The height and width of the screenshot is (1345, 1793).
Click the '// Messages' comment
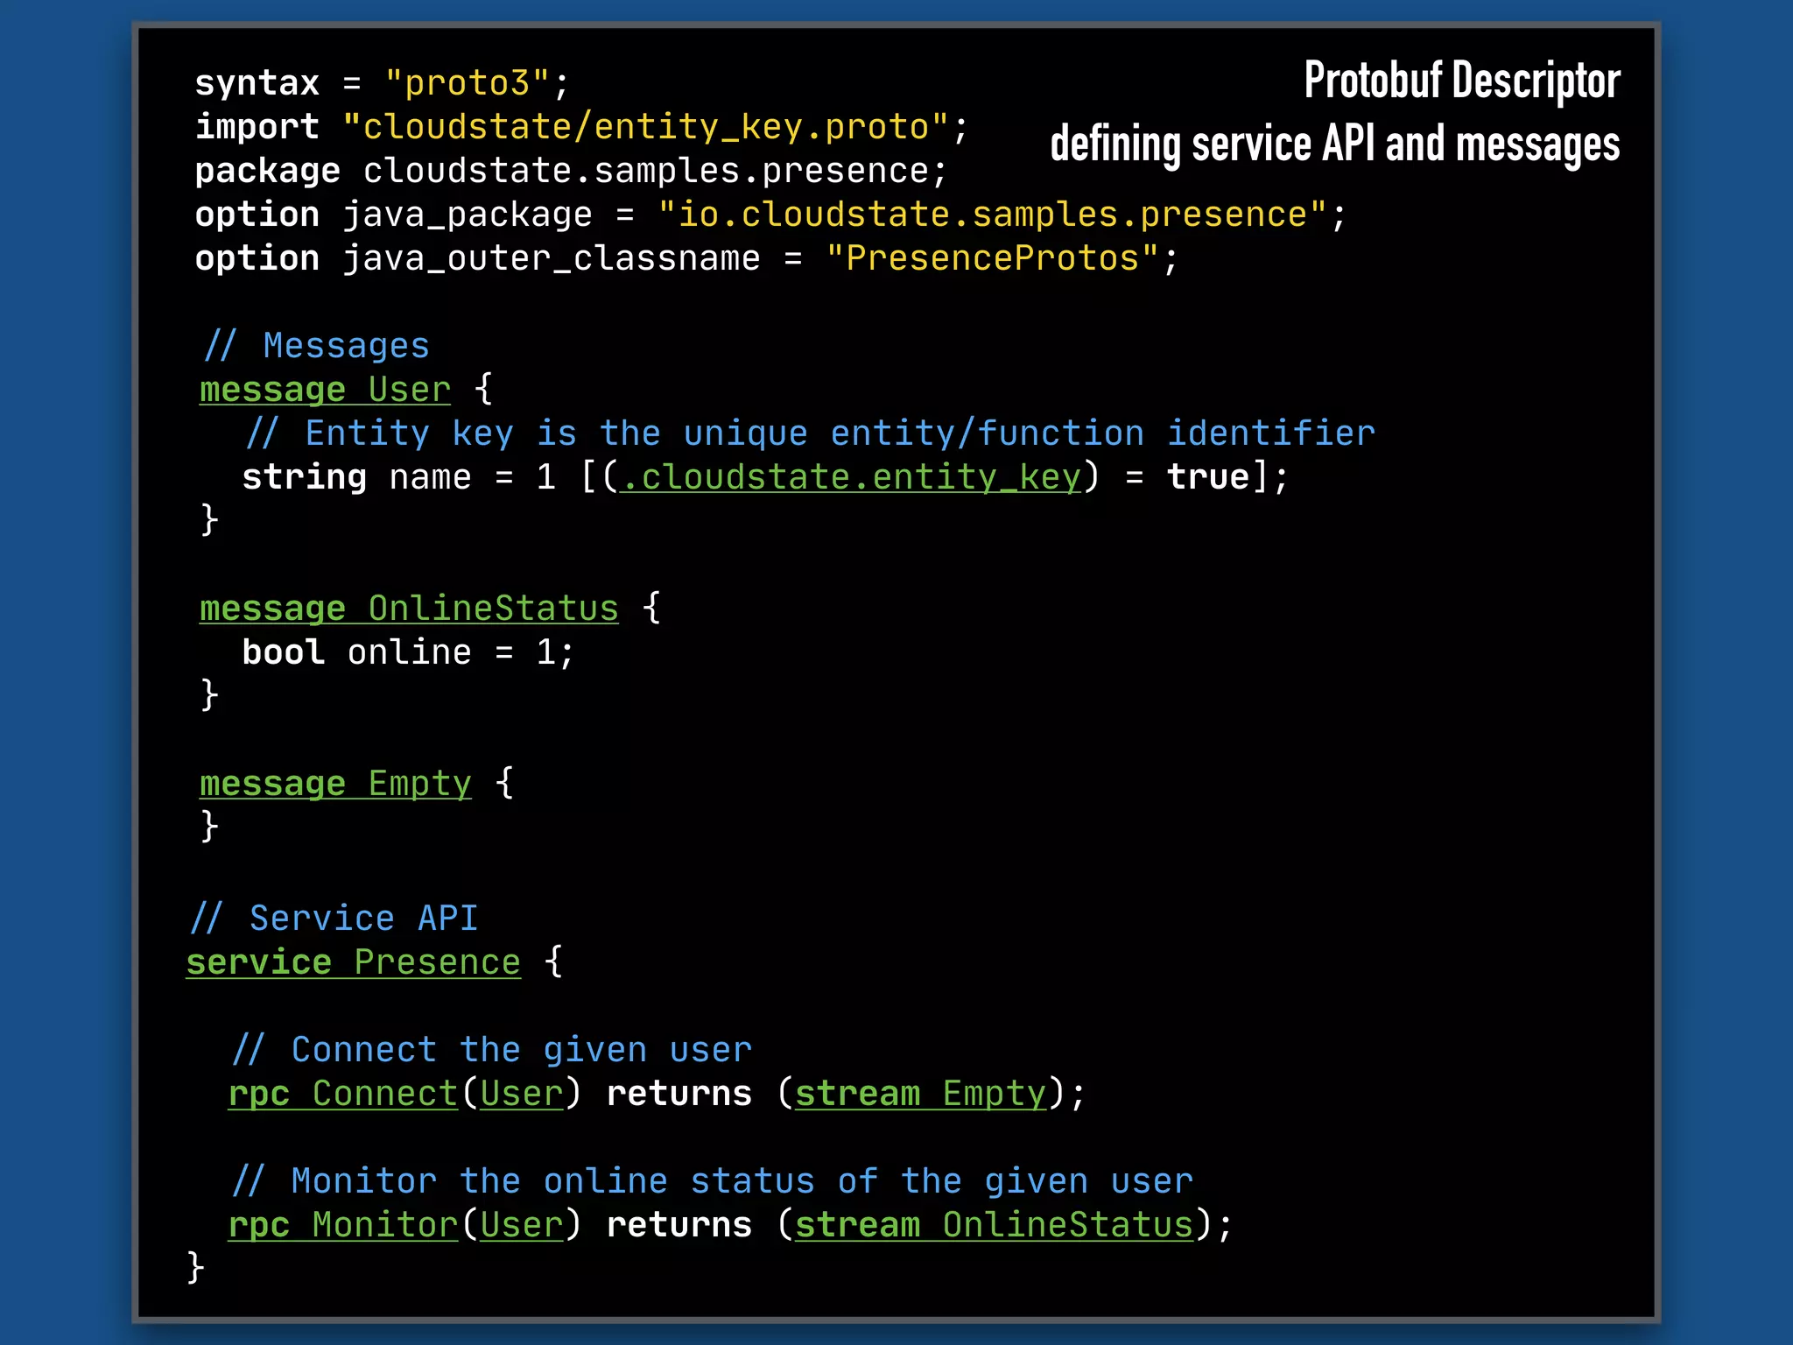point(317,346)
